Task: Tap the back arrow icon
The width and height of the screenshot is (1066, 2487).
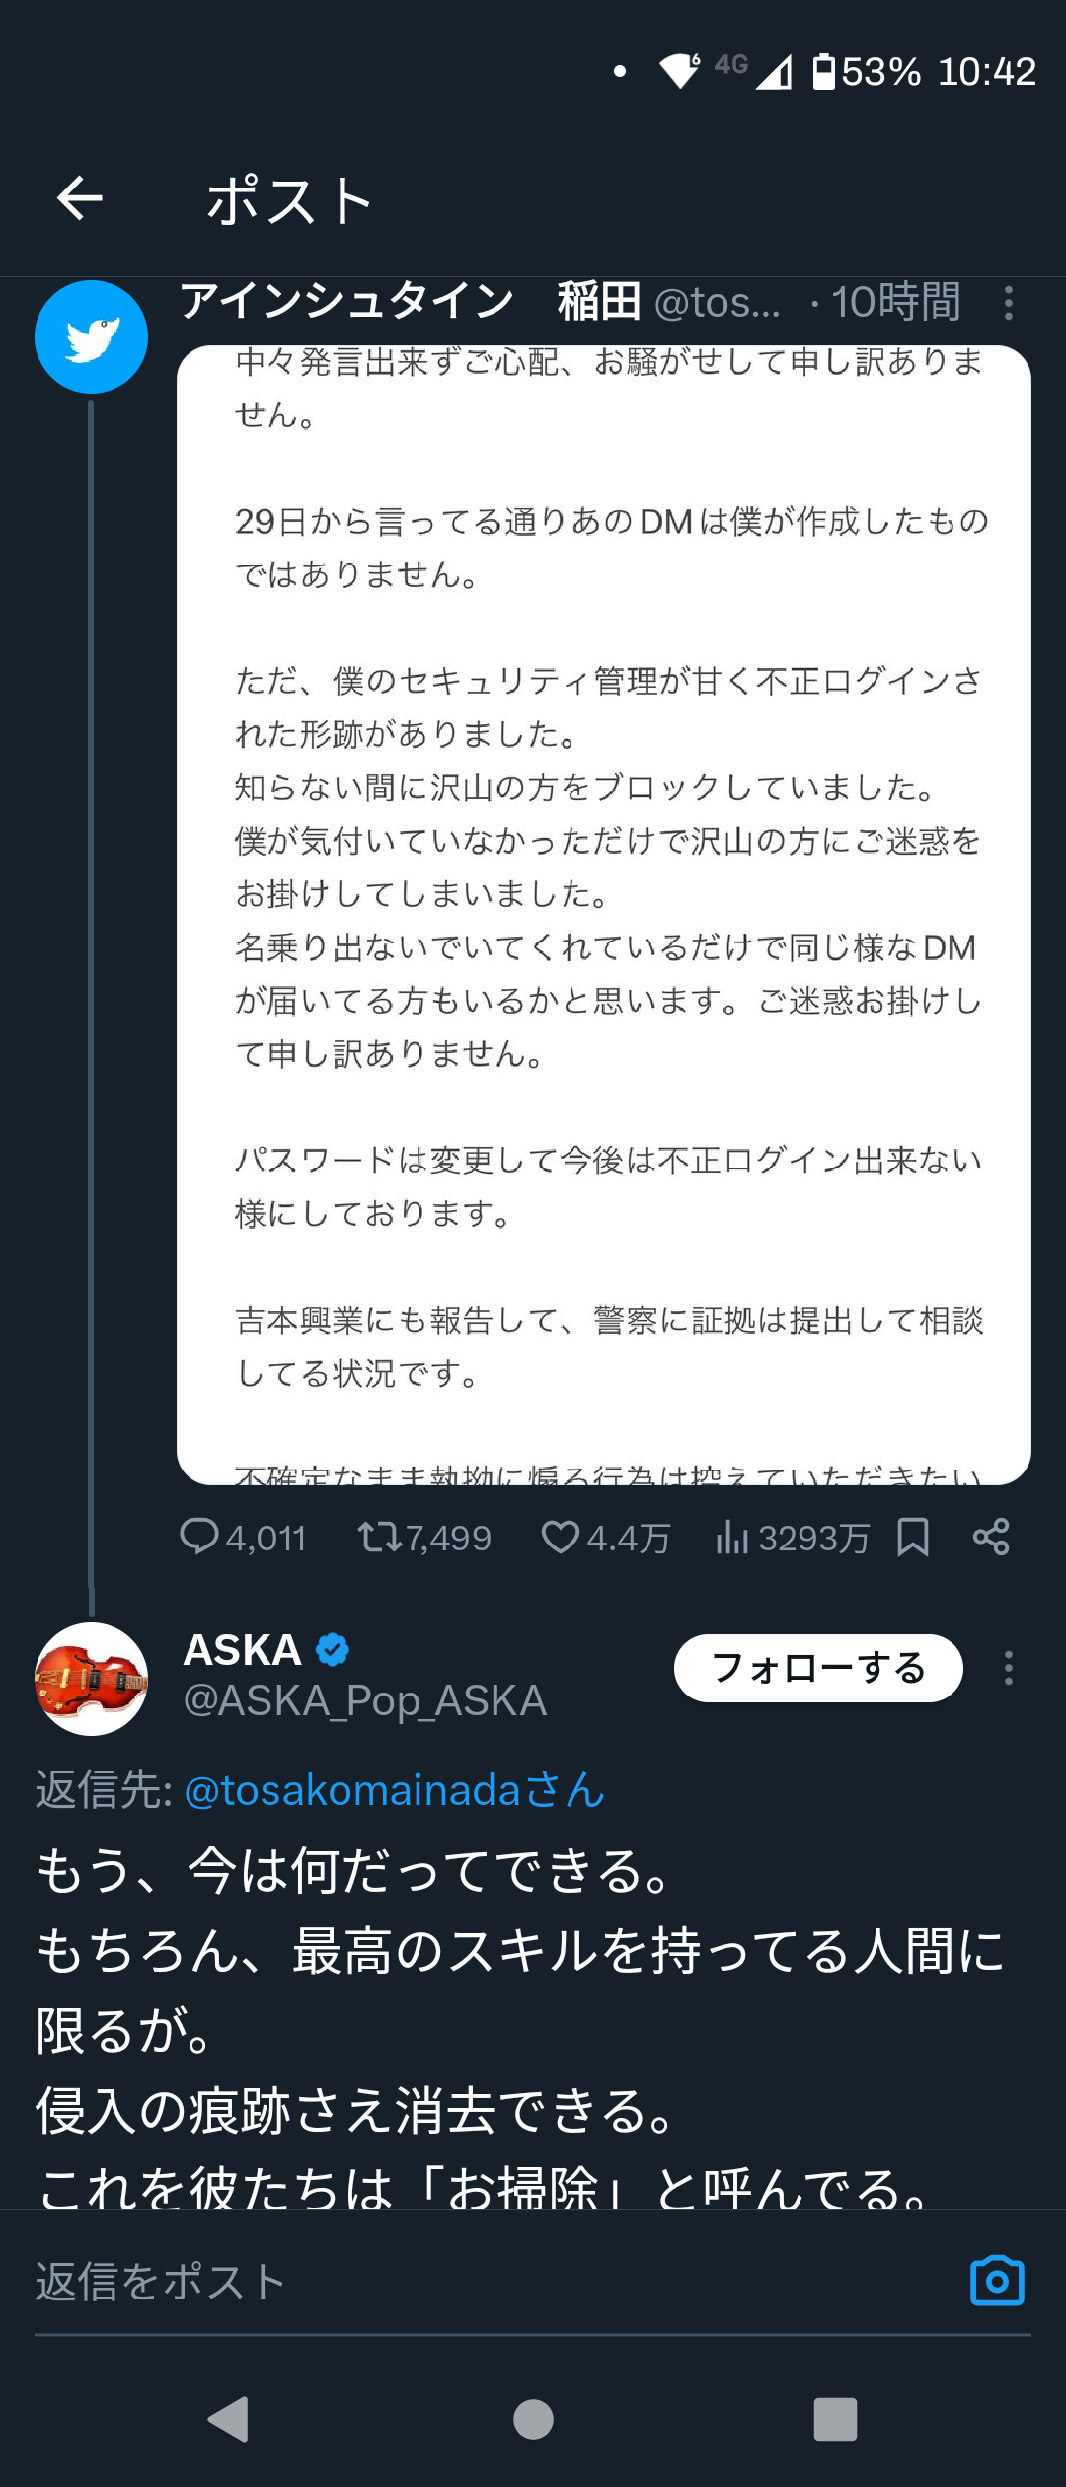Action: pyautogui.click(x=80, y=198)
